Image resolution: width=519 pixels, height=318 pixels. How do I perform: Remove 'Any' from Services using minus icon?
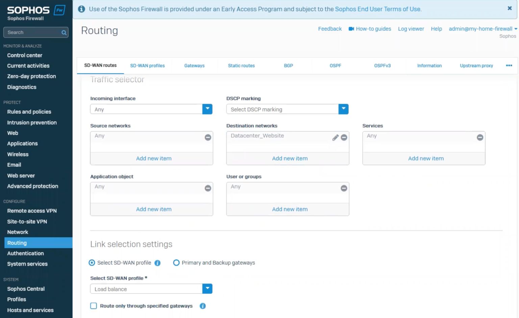(480, 137)
